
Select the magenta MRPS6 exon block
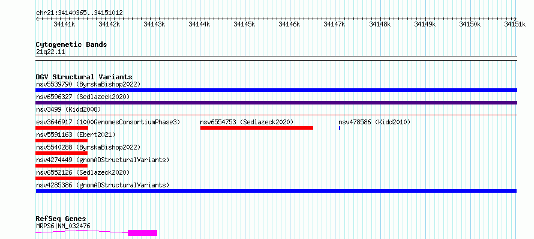[x=142, y=233]
